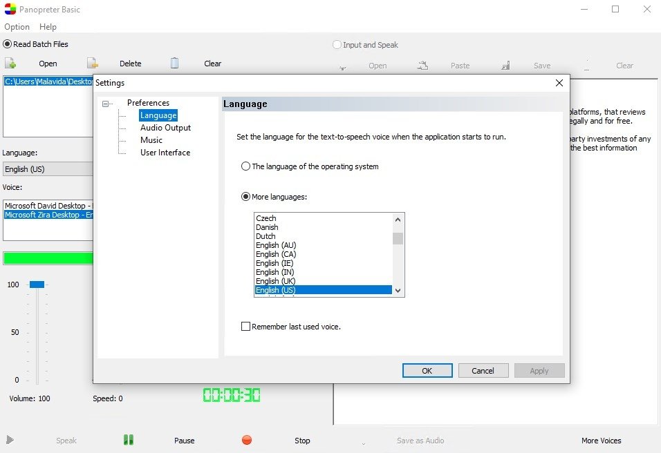Open the Help menu
The image size is (661, 453).
click(48, 26)
